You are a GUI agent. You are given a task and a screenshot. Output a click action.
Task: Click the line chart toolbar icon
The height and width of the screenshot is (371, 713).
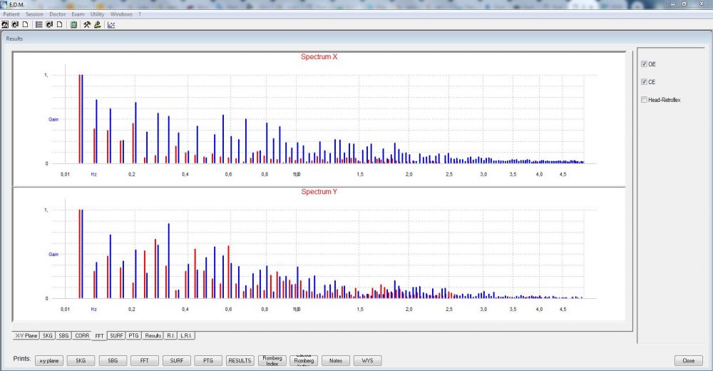111,24
